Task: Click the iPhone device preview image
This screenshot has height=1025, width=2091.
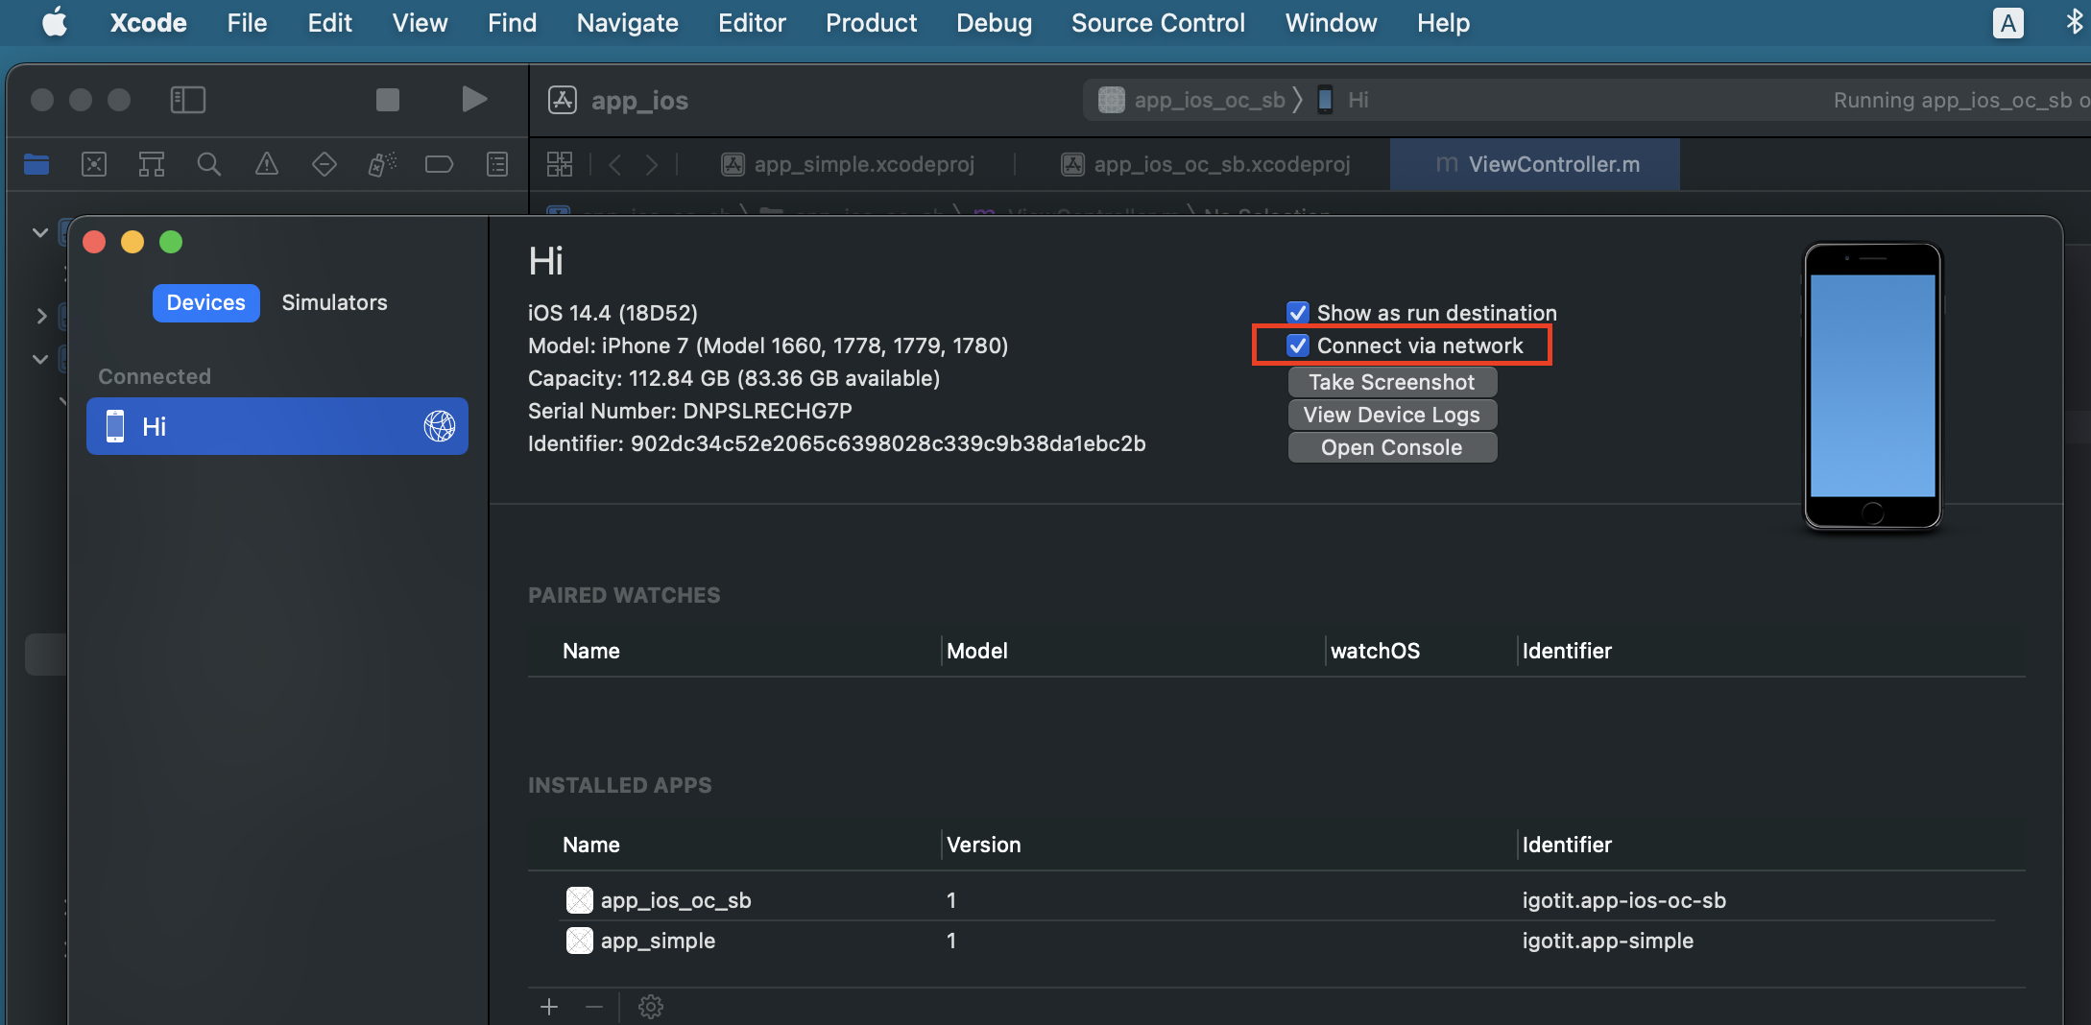Action: [x=1872, y=386]
